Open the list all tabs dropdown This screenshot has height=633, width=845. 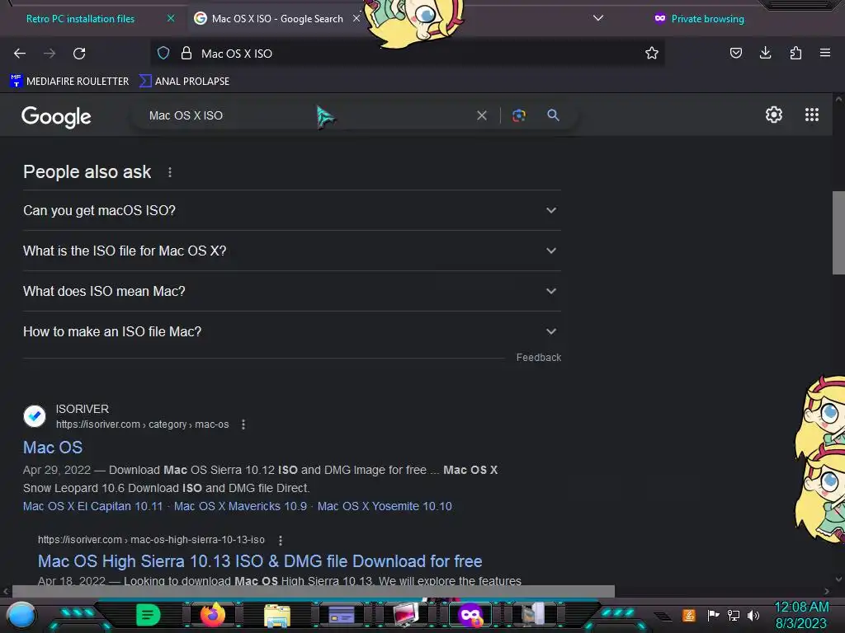pos(598,18)
